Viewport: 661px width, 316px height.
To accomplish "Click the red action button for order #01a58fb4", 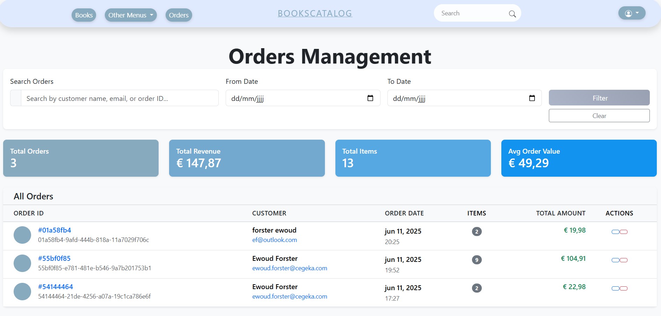I will pyautogui.click(x=624, y=232).
